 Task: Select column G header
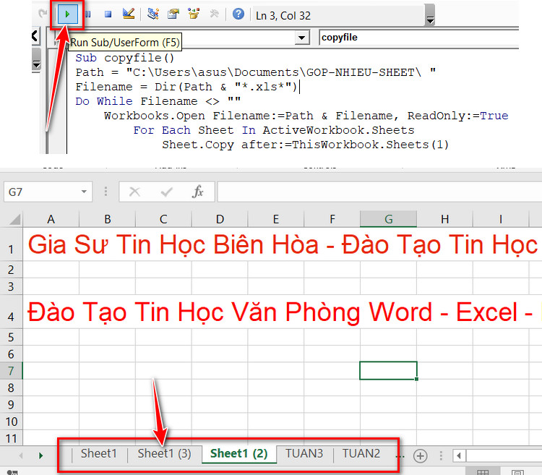(x=389, y=219)
